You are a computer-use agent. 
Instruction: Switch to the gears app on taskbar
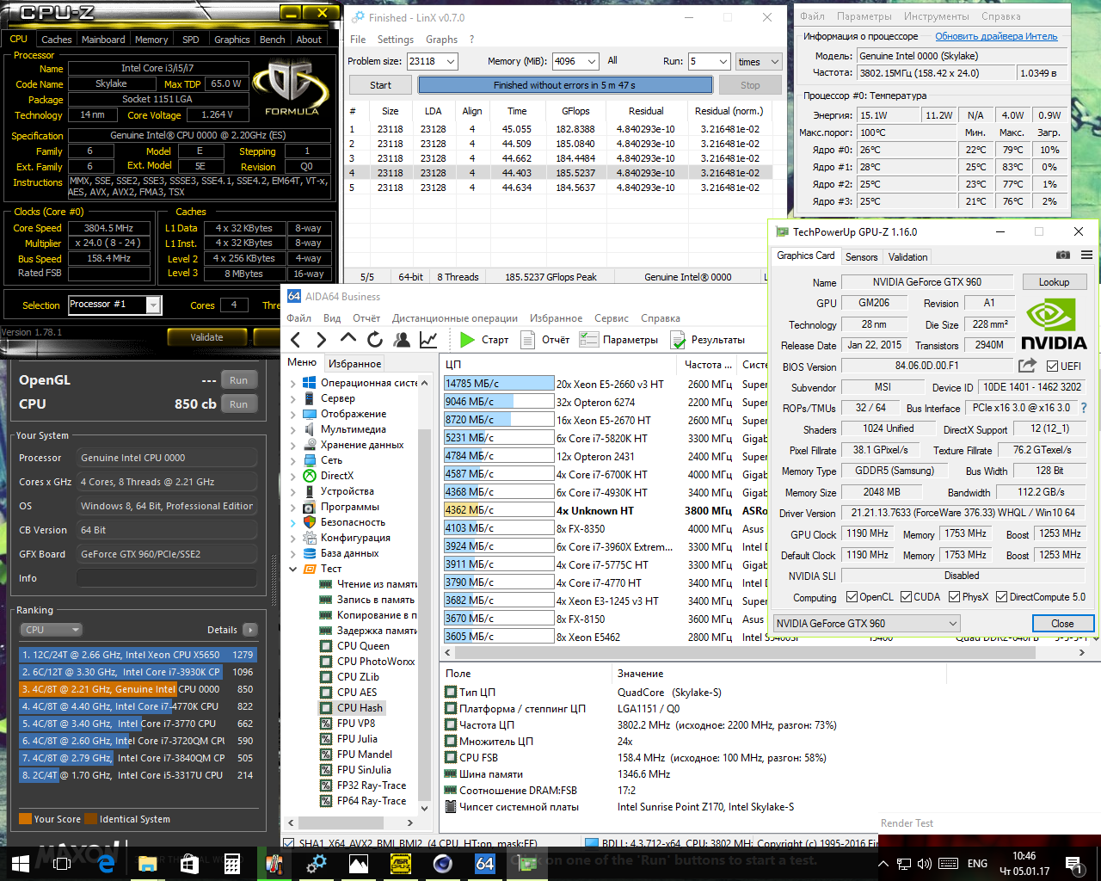click(316, 863)
